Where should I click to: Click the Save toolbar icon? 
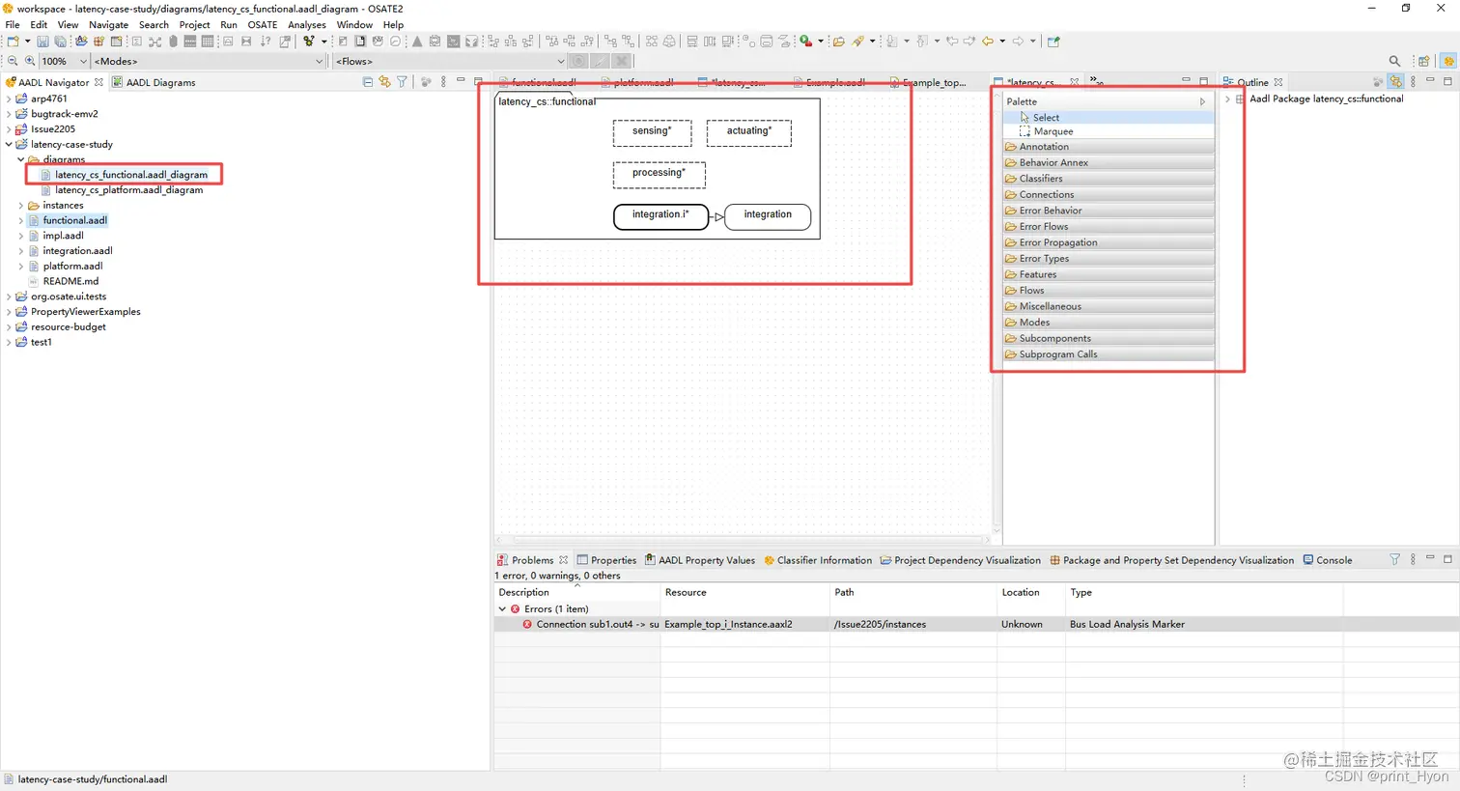click(42, 42)
